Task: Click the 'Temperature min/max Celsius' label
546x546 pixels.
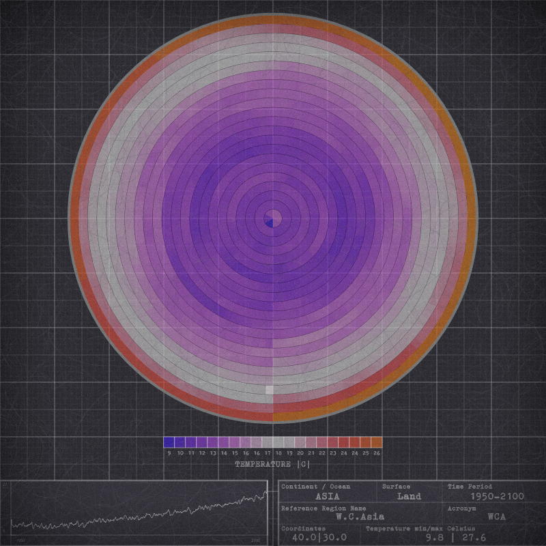Action: click(420, 528)
